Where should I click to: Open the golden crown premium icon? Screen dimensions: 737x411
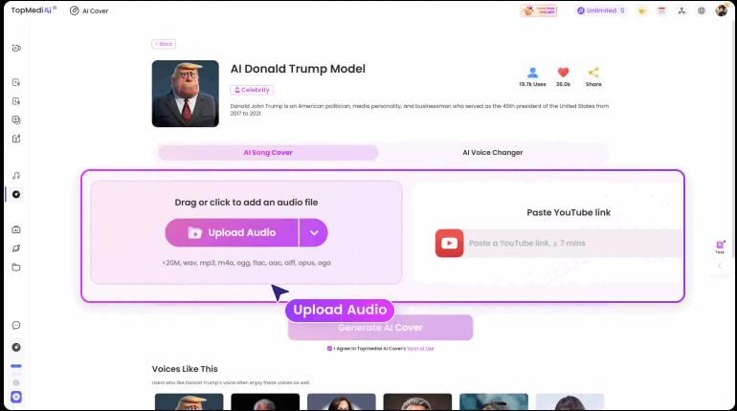tap(641, 11)
